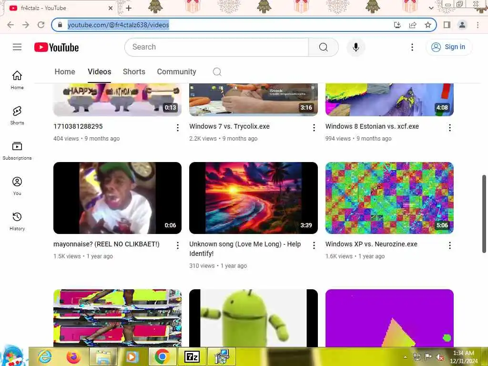This screenshot has width=488, height=366.
Task: Open Windows 7 vs. Trycolix.exe title
Action: [x=229, y=126]
